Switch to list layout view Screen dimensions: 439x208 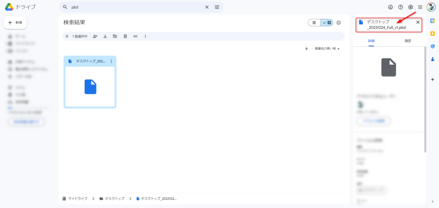coord(314,23)
